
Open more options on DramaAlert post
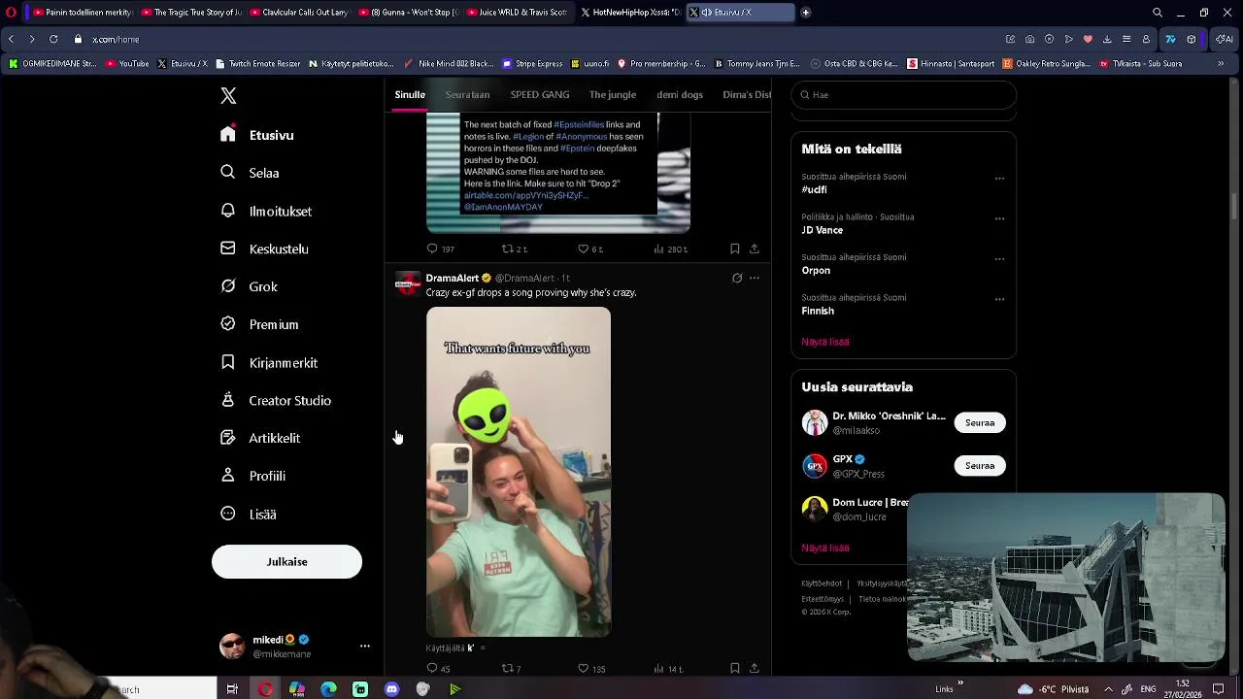755,278
